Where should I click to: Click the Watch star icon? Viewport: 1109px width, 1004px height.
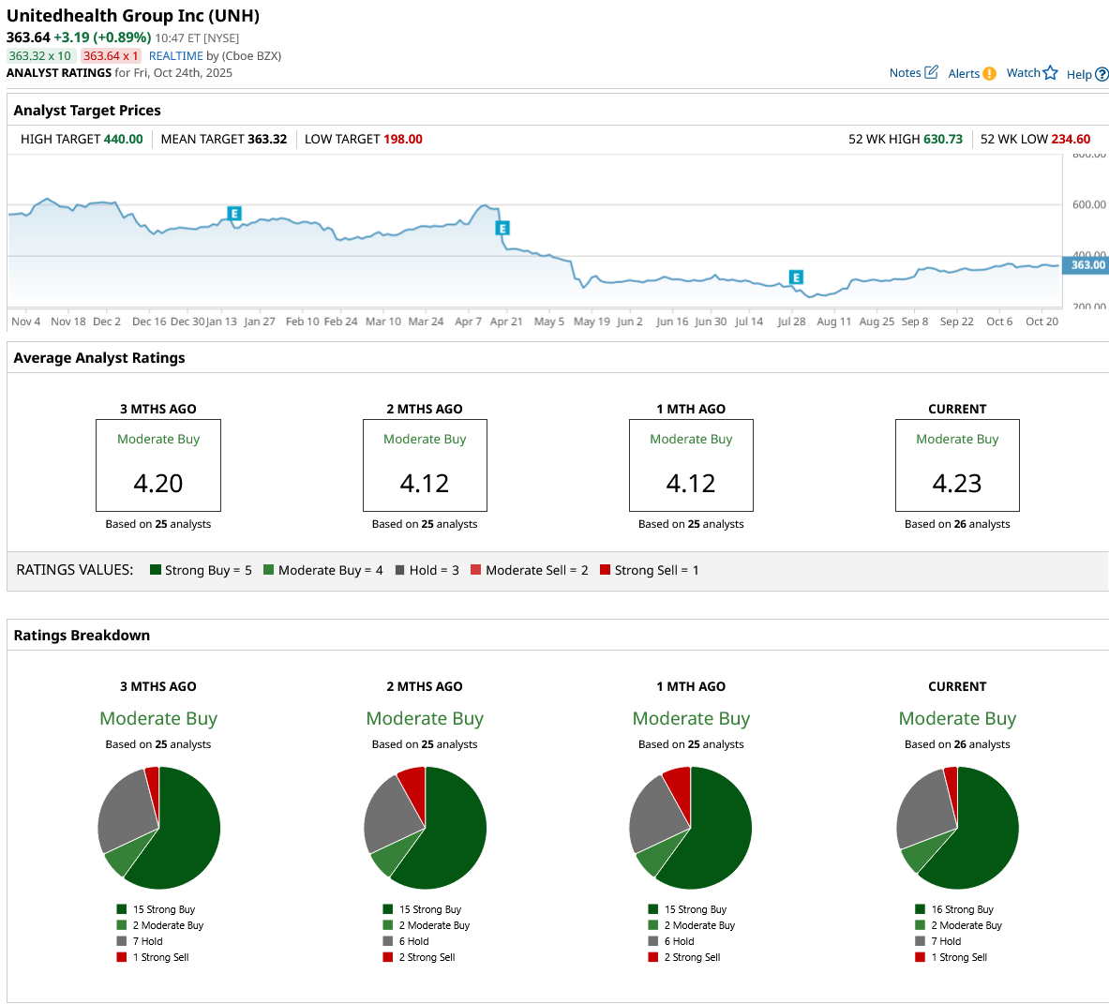pyautogui.click(x=1051, y=73)
